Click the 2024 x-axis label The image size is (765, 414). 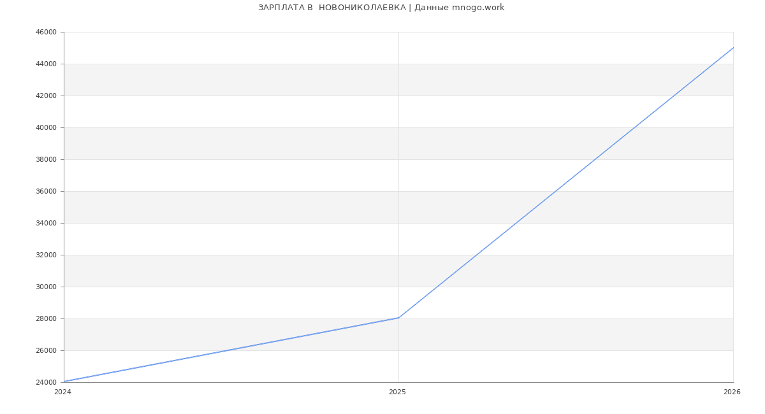(62, 392)
